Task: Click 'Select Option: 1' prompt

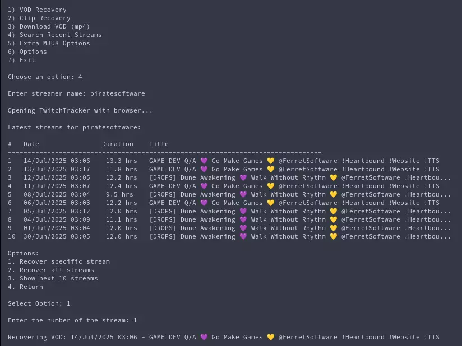Action: point(39,303)
